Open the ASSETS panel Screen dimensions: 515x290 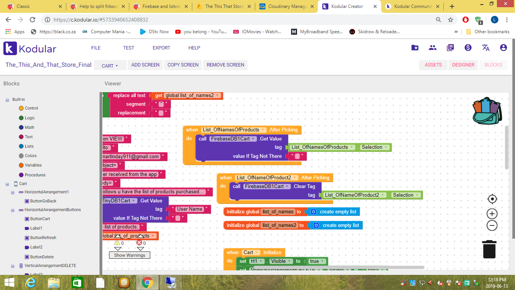pyautogui.click(x=433, y=65)
